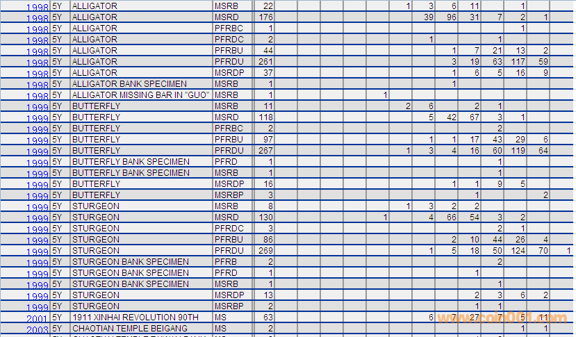Select the ALLIGATOR MISSING BAR IN "GUO" cell

(140, 95)
